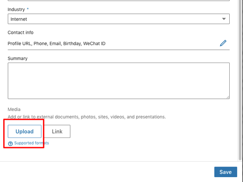Screen dimensions: 243x182
Task: Click the Contact info label
Action: coord(20,33)
